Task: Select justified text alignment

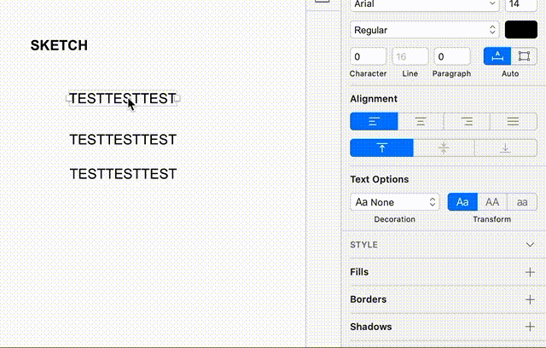Action: tap(514, 121)
